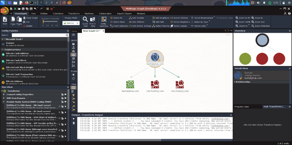Toggle the Freeze layout snowflake button
Image resolution: width=292 pixels, height=145 pixels.
74,74
